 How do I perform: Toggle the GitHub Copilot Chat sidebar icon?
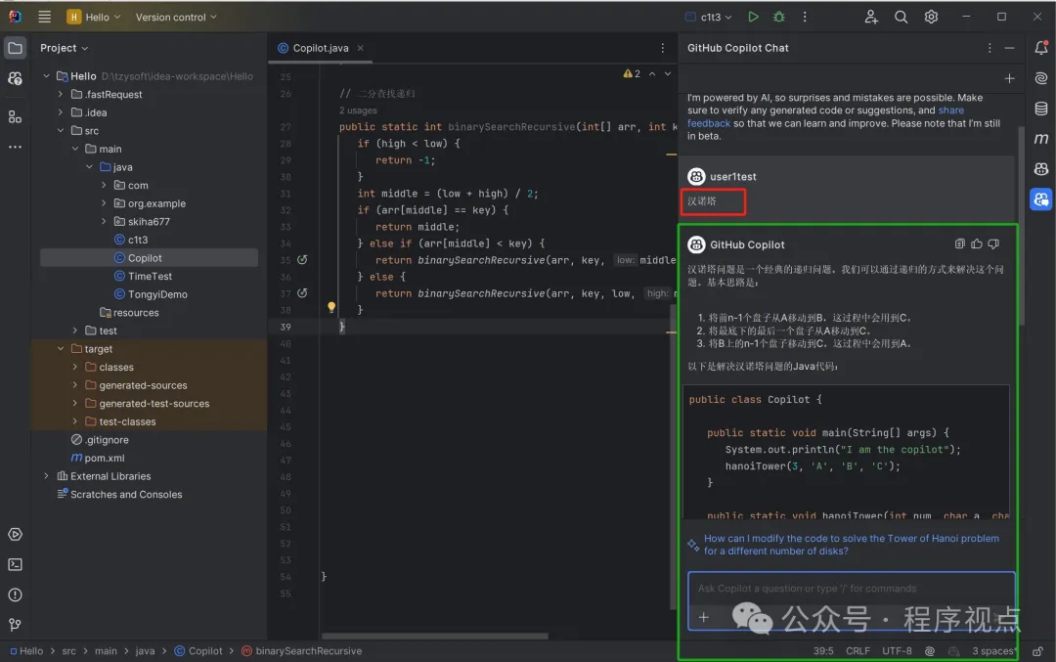coord(1041,199)
